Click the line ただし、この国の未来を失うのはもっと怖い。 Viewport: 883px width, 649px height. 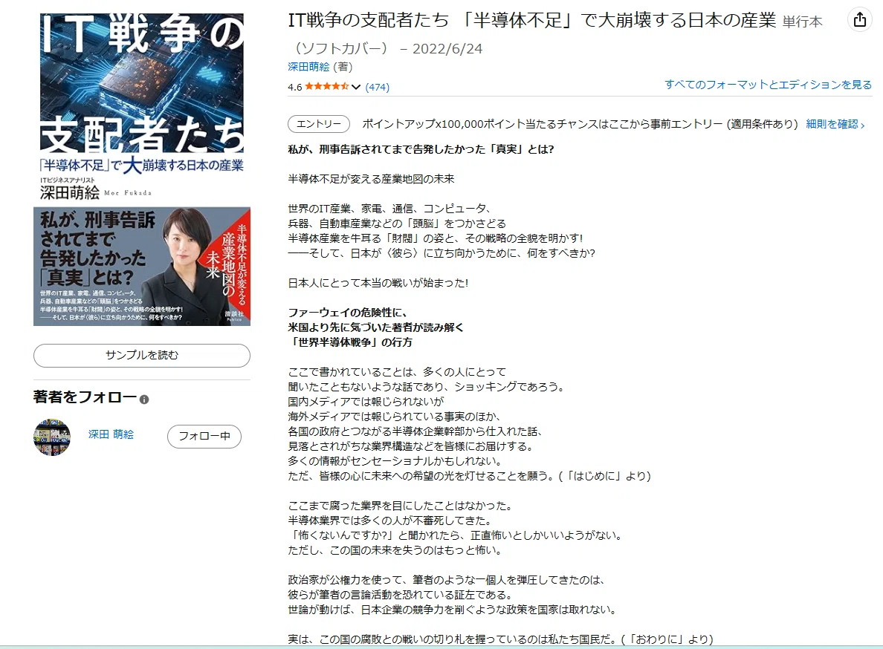(x=395, y=550)
